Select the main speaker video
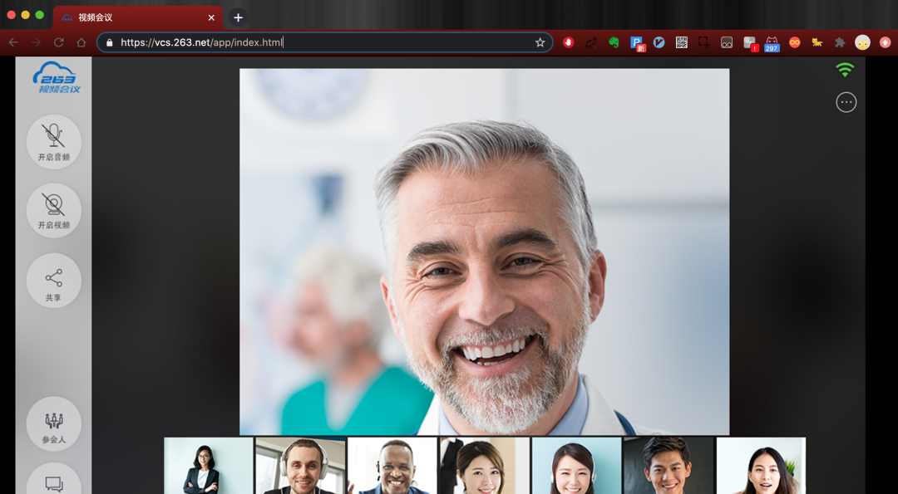Viewport: 898px width, 494px height. 485,252
